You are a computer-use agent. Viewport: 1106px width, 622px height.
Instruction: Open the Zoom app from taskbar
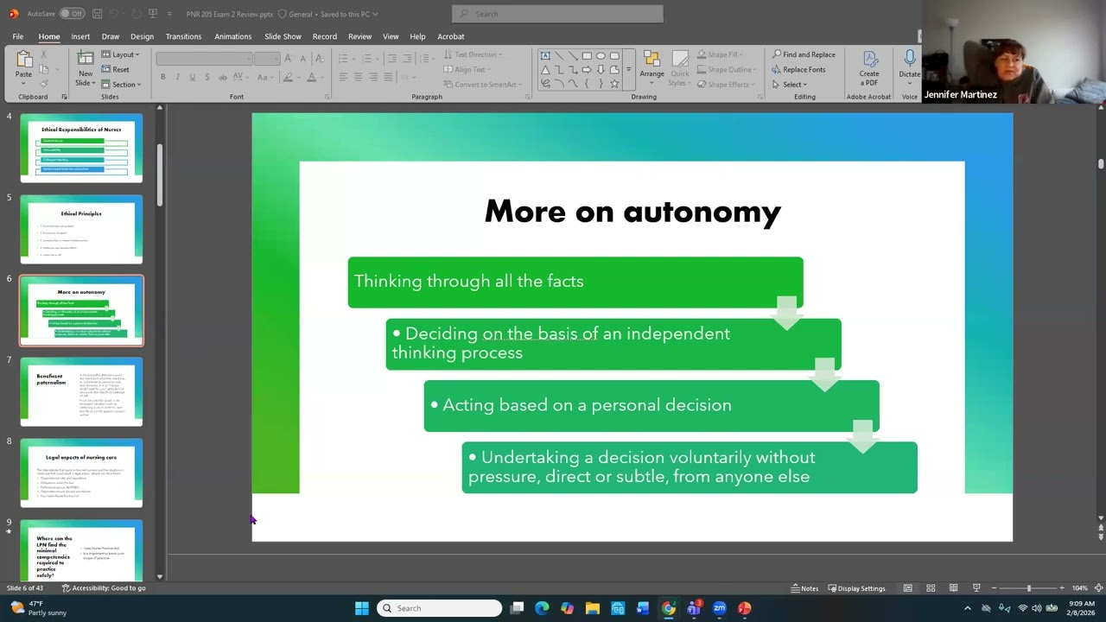point(719,608)
